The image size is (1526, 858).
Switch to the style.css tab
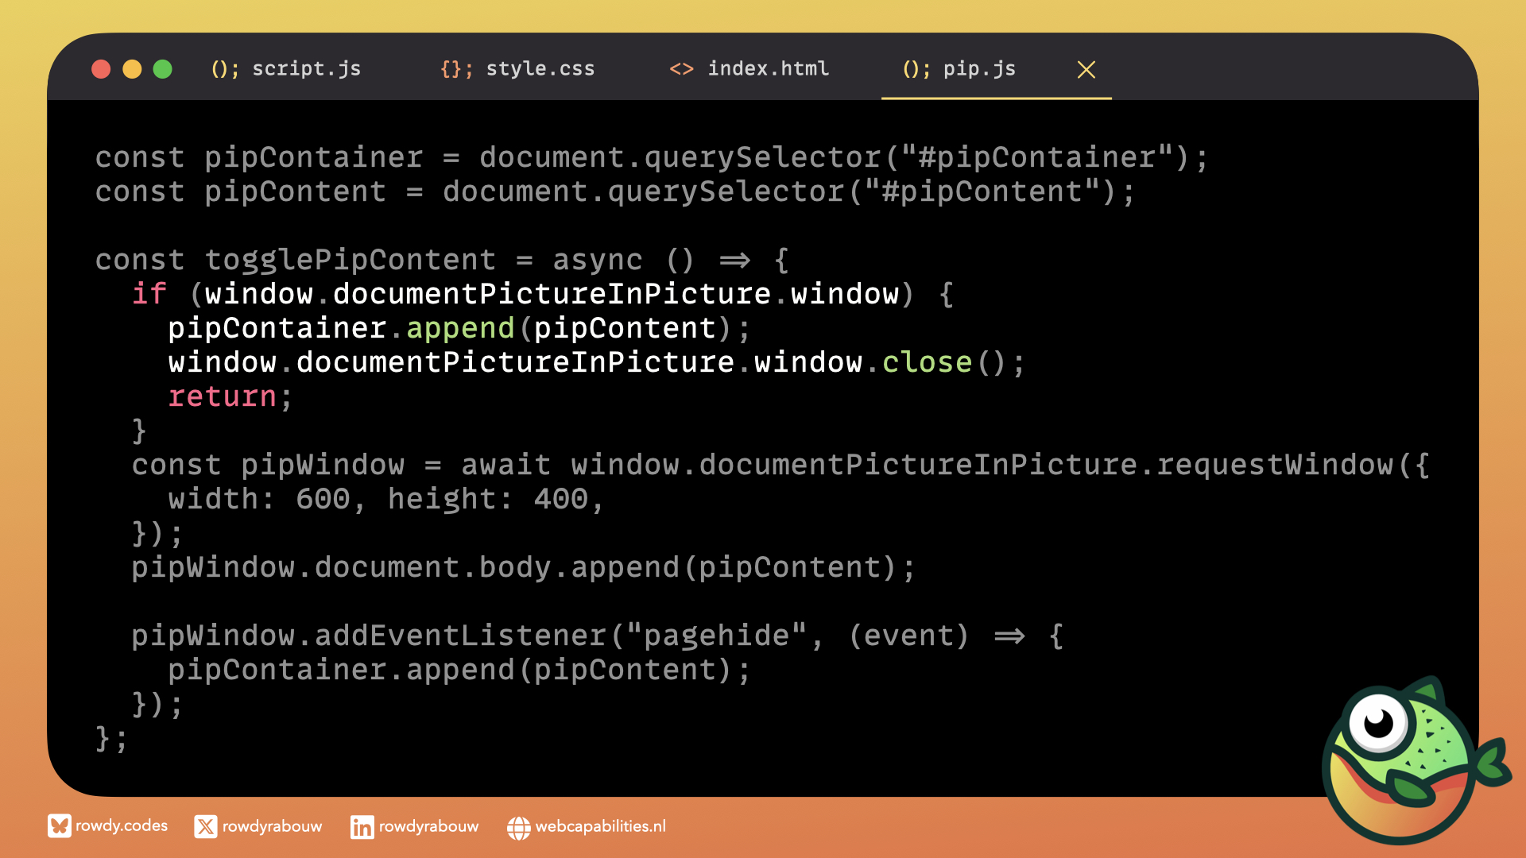[x=540, y=69]
